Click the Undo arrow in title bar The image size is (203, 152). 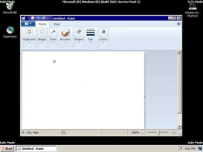(38, 18)
